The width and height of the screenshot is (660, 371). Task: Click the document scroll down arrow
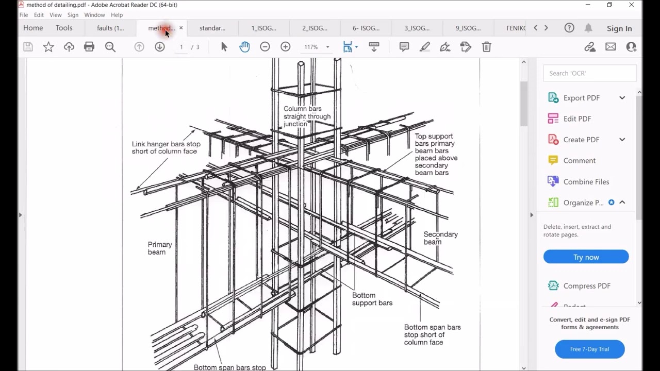coord(524,368)
